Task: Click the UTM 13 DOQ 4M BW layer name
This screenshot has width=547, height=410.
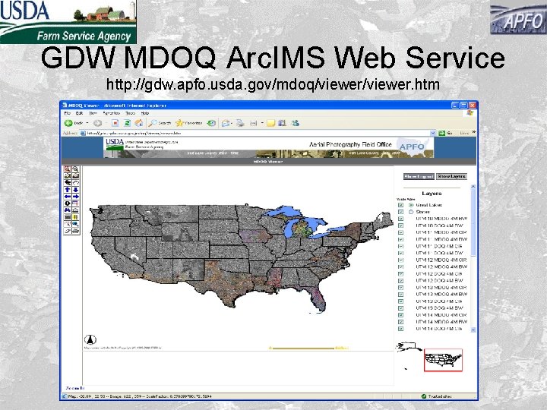Action: [x=440, y=308]
